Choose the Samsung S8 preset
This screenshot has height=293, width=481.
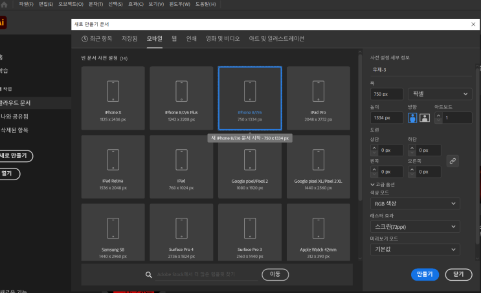point(113,233)
